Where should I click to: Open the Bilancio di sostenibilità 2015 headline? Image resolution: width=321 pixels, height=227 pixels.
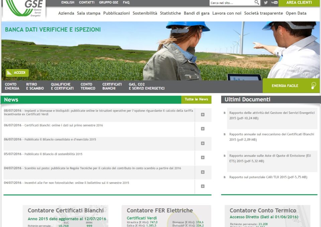[x=43, y=154]
